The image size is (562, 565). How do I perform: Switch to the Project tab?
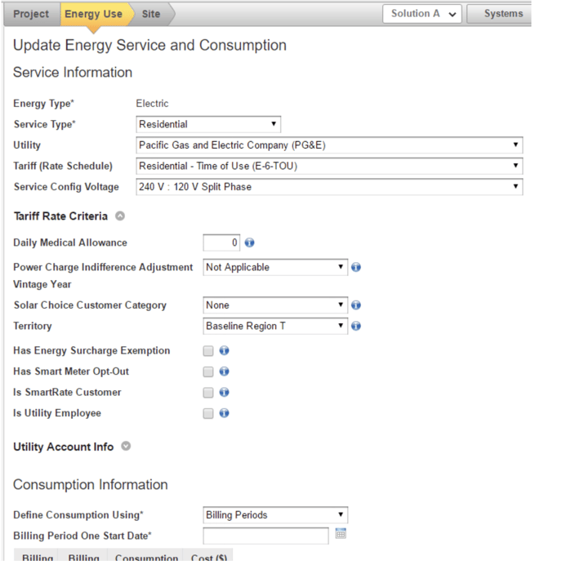(x=31, y=14)
